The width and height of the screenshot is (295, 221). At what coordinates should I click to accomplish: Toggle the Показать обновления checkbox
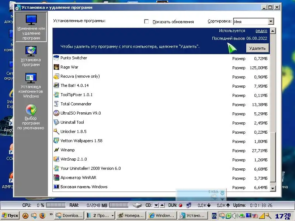[146, 21]
